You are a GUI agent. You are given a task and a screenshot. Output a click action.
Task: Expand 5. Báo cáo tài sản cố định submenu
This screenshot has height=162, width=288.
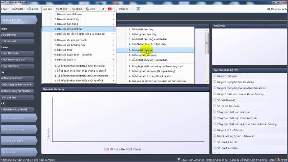[x=79, y=34]
